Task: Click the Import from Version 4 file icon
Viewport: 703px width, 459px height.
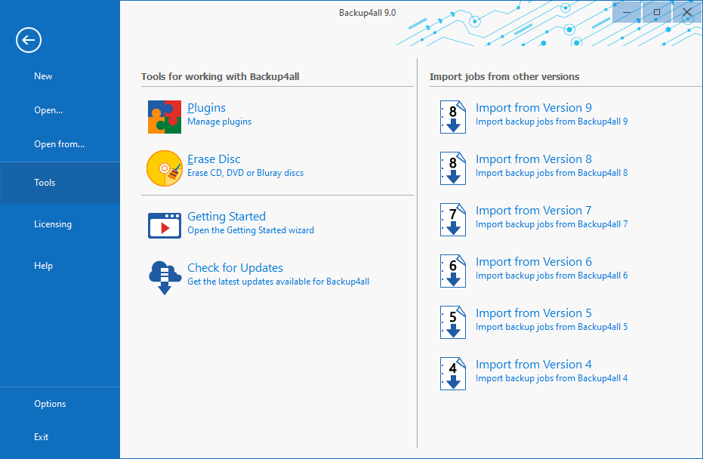Action: click(453, 374)
